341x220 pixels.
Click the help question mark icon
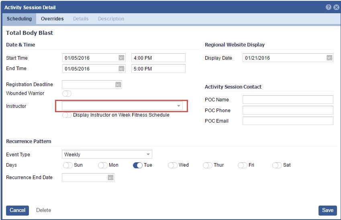point(329,7)
